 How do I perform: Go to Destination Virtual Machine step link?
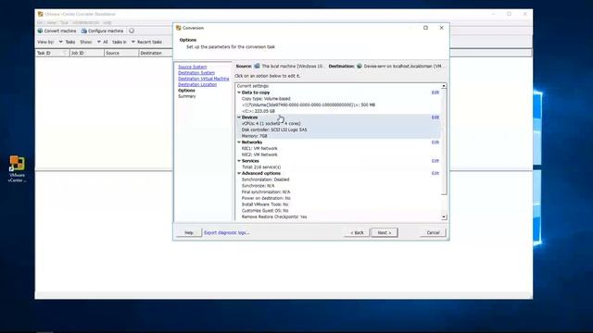coord(204,79)
